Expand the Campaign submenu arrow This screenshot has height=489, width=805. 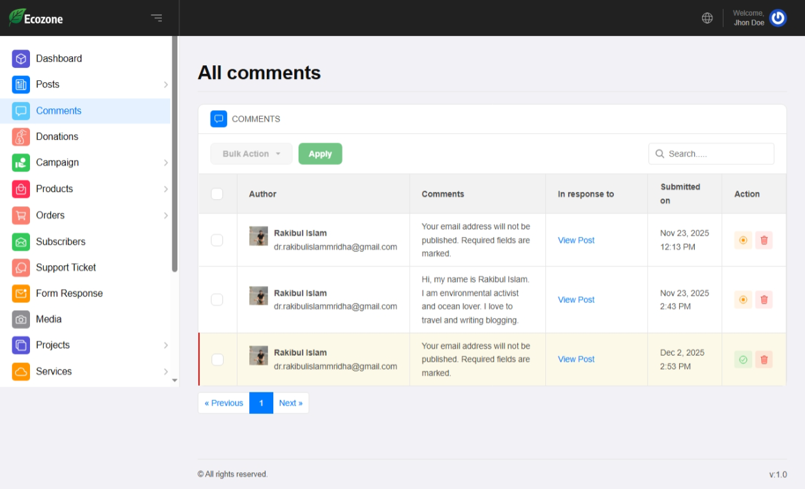[166, 163]
